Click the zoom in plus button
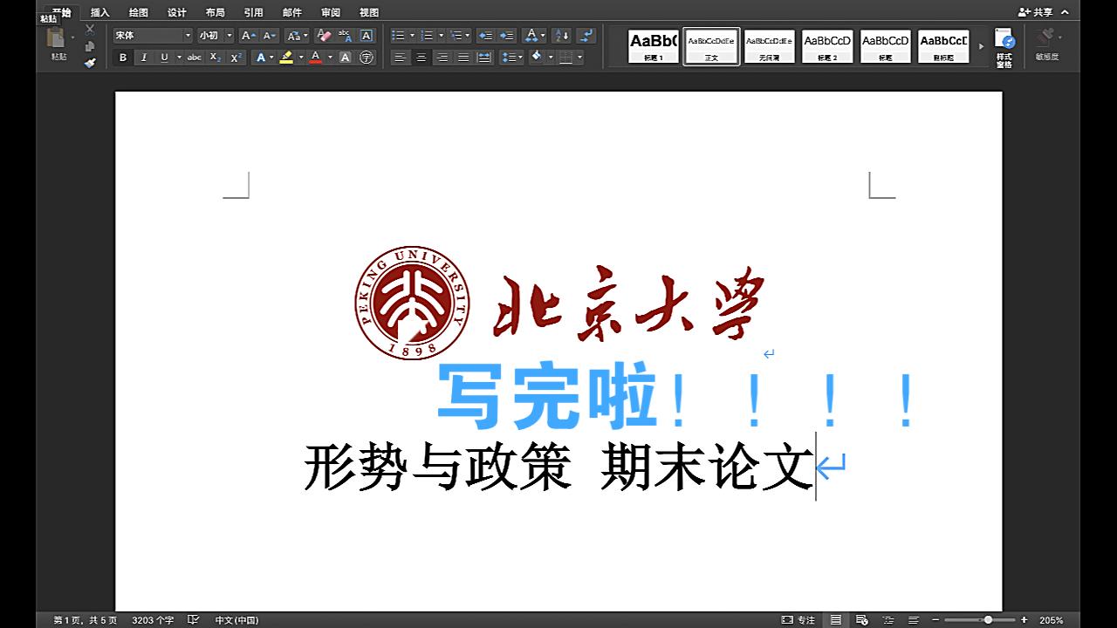Image resolution: width=1117 pixels, height=628 pixels. [1024, 620]
